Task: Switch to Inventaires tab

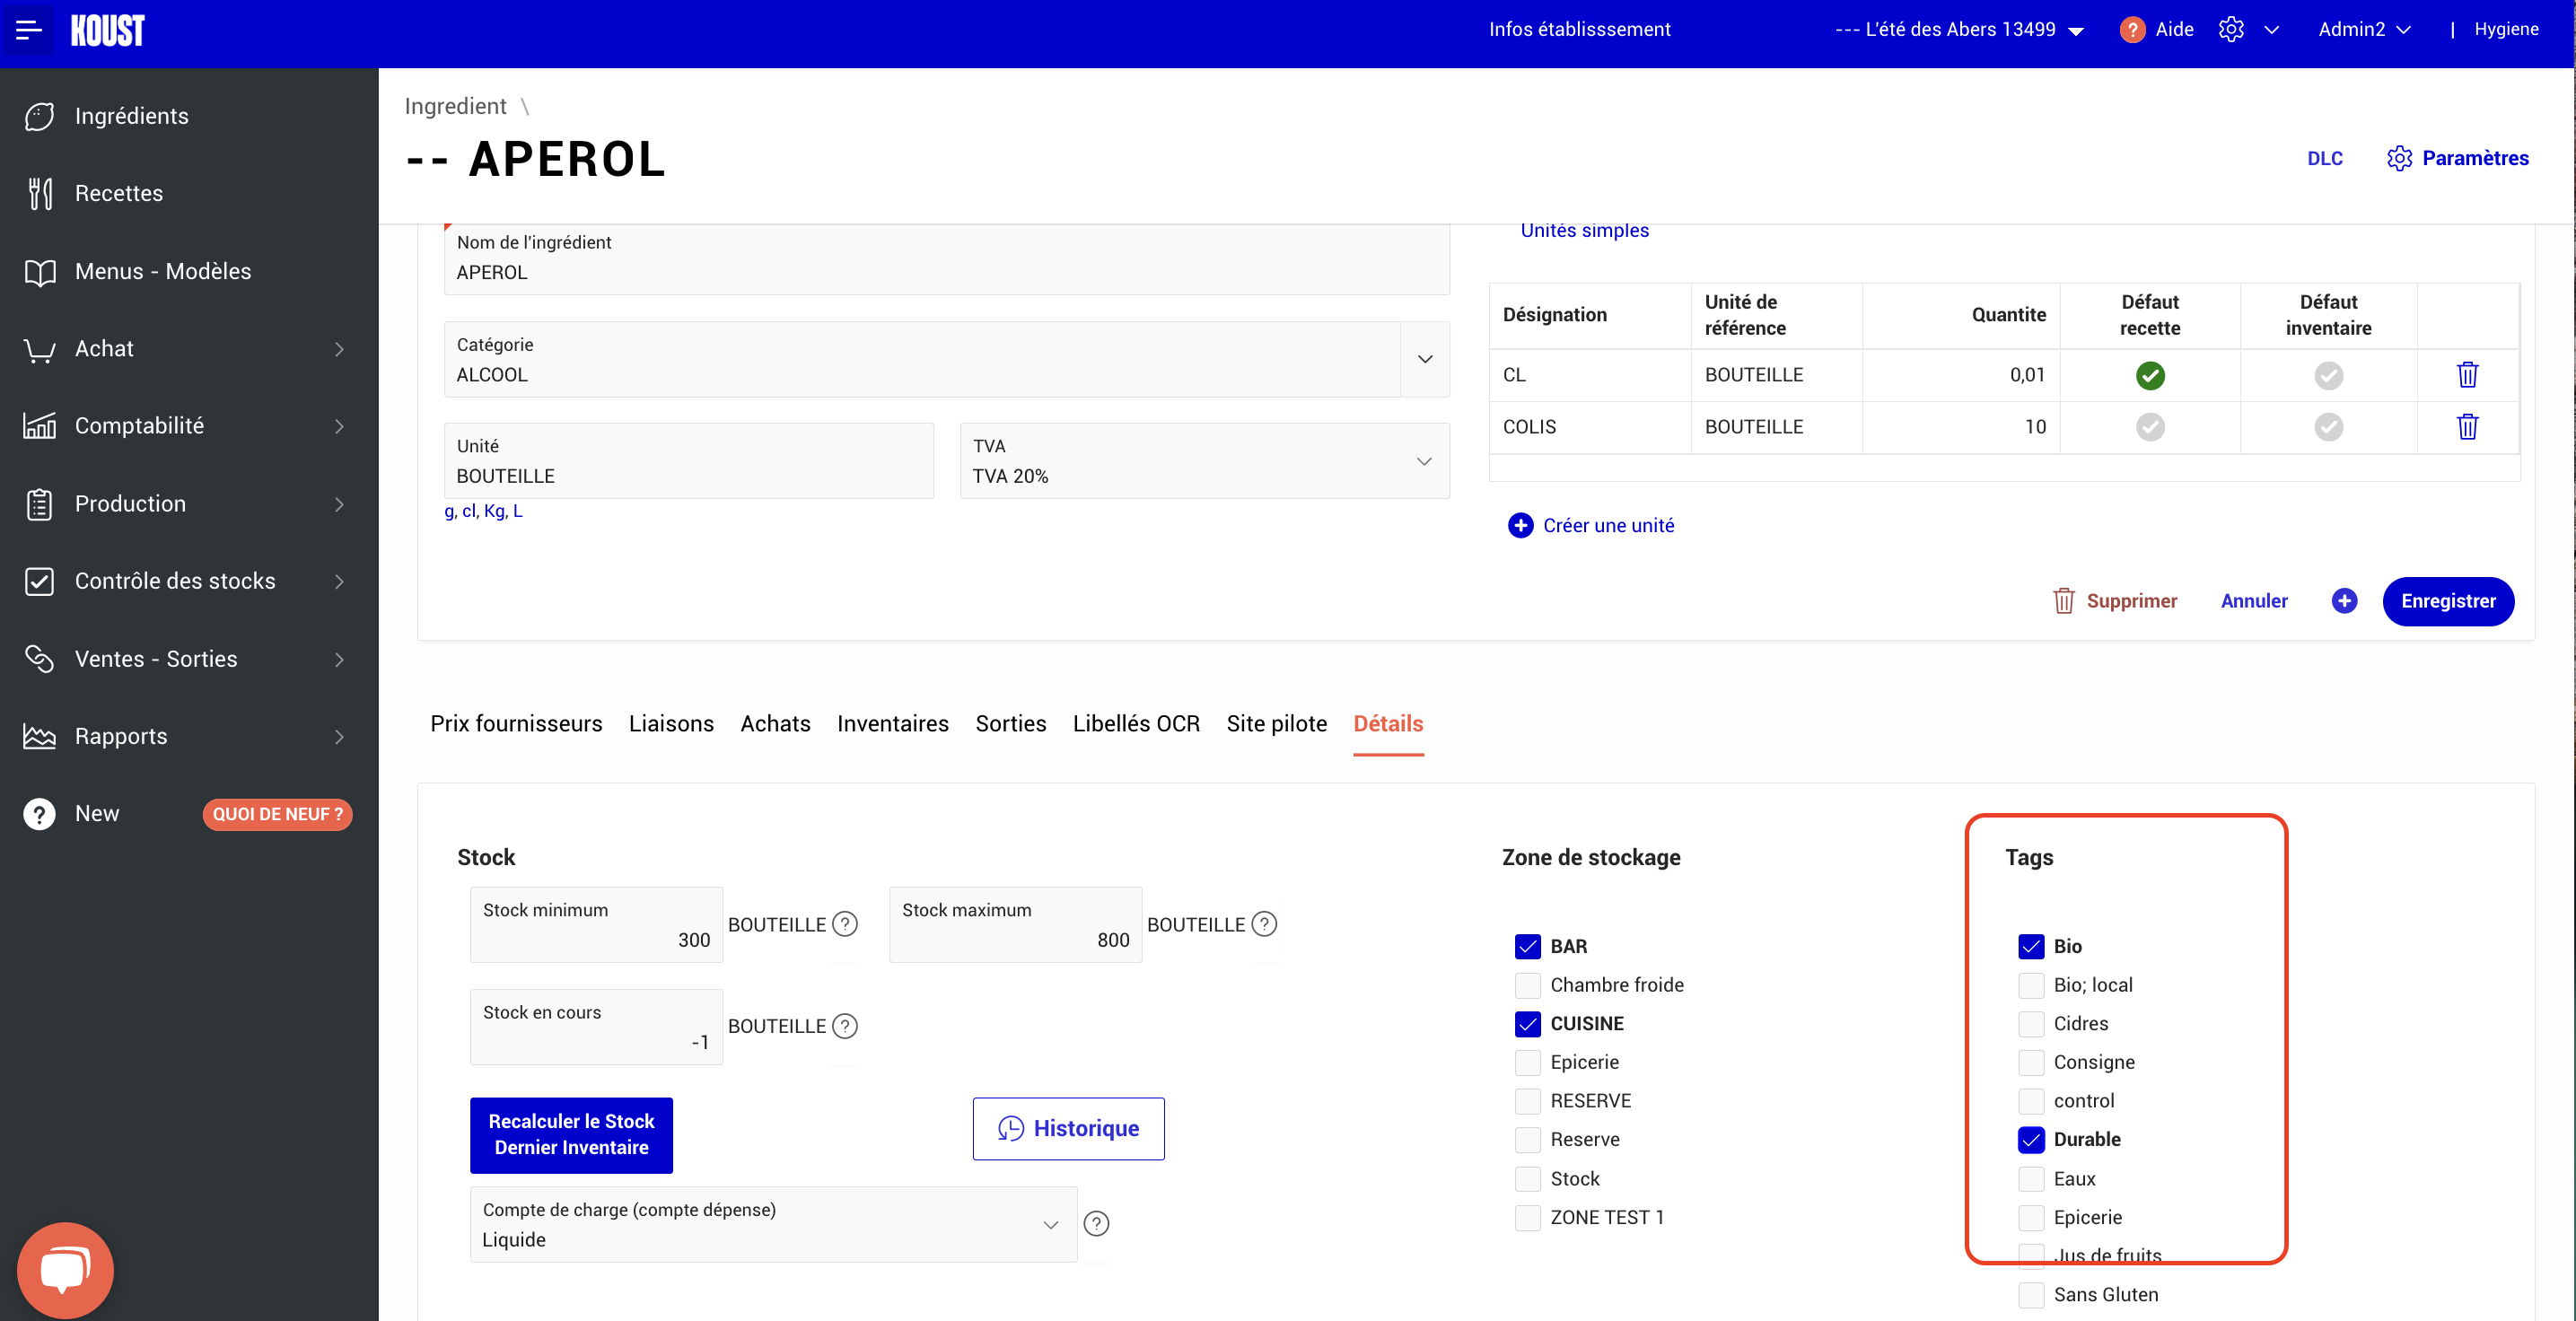Action: (892, 723)
